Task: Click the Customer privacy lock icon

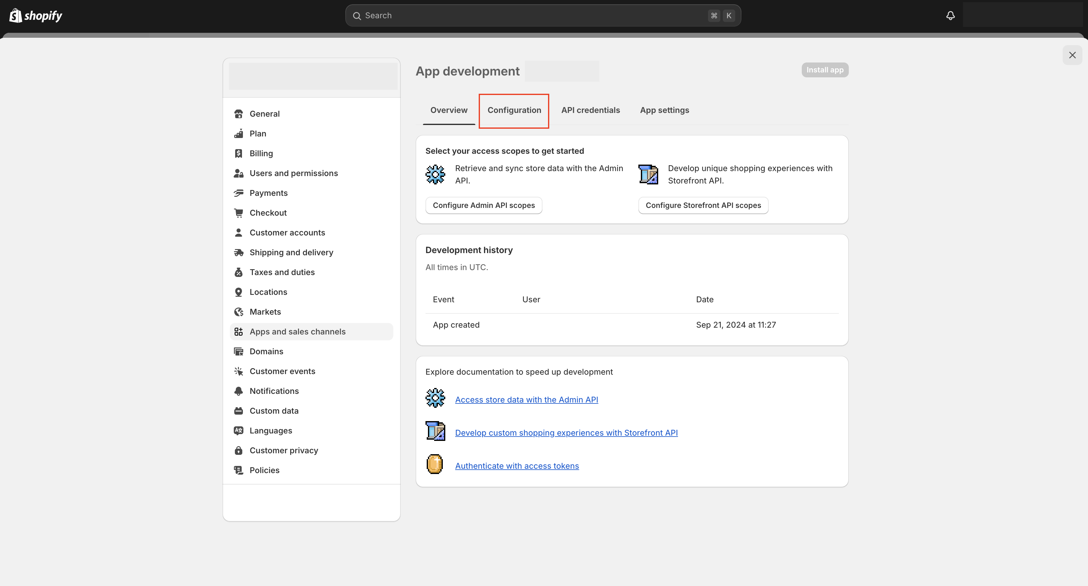Action: (239, 450)
